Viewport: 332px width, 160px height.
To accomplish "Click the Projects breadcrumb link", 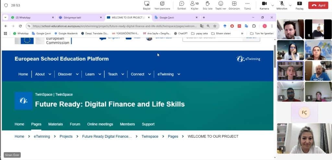I will coord(66,136).
